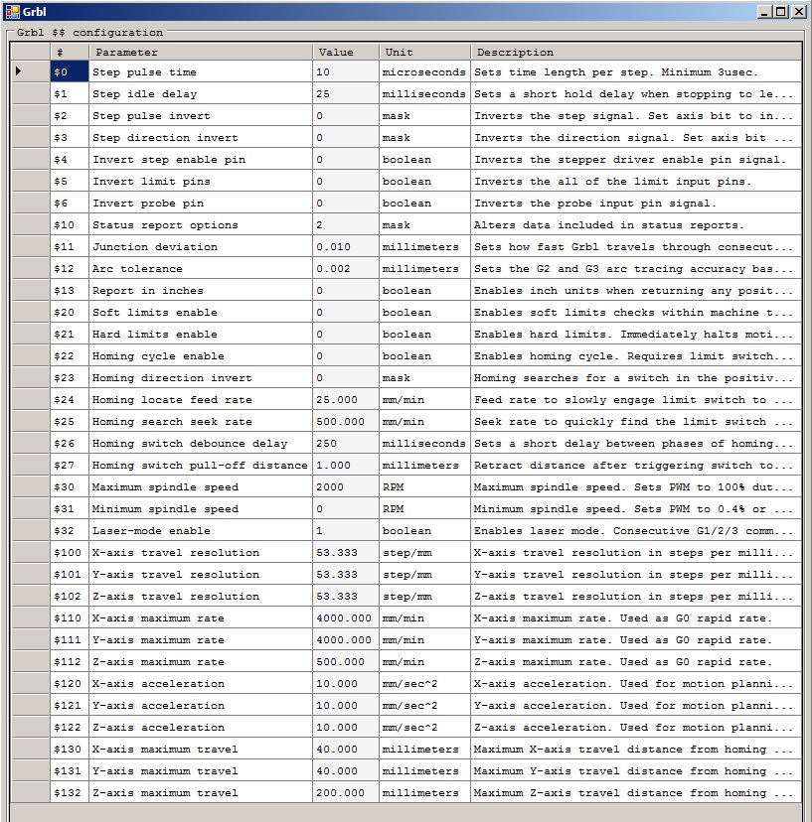
Task: Click the $10 cell
Action: (x=70, y=225)
